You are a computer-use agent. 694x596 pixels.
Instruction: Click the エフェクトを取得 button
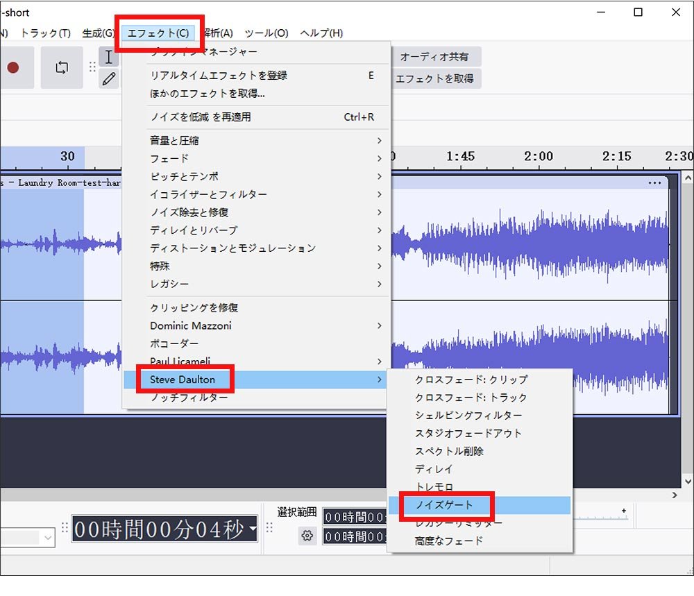pos(436,79)
